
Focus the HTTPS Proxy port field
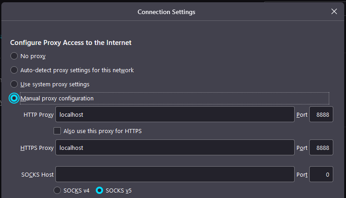click(321, 148)
